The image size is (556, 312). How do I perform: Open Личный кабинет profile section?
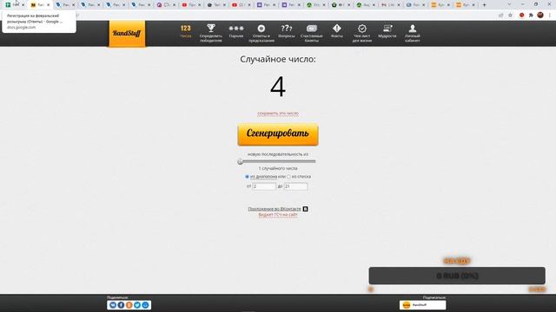coord(413,33)
